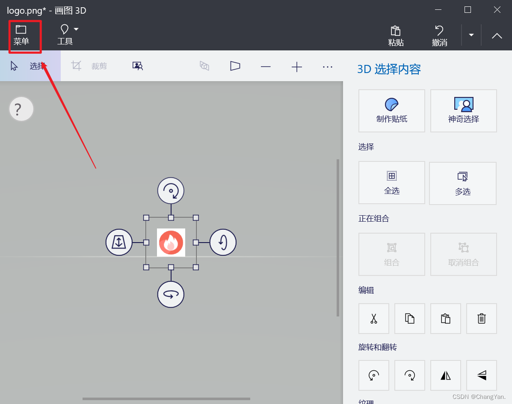This screenshot has width=512, height=404.
Task: Click the magic select toolbar icon
Action: tap(137, 66)
